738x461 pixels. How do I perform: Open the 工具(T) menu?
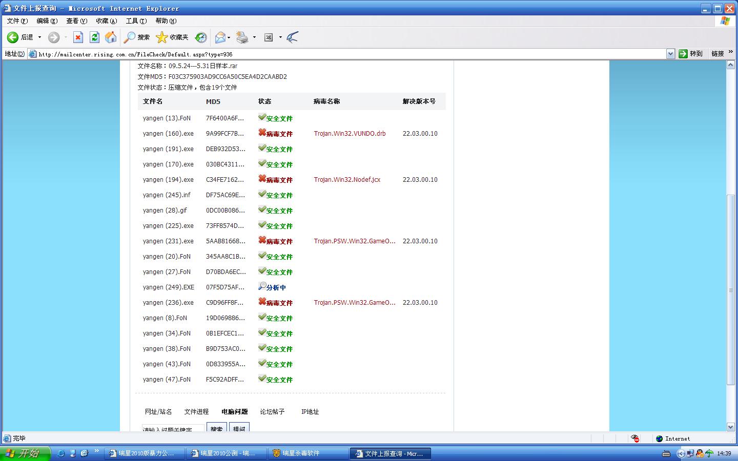coord(136,21)
